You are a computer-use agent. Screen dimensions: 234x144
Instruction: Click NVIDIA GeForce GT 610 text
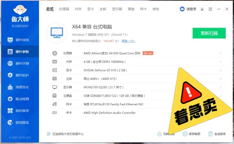(105, 70)
